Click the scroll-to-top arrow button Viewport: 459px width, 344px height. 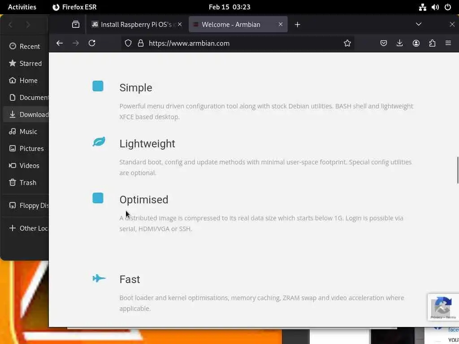click(440, 308)
